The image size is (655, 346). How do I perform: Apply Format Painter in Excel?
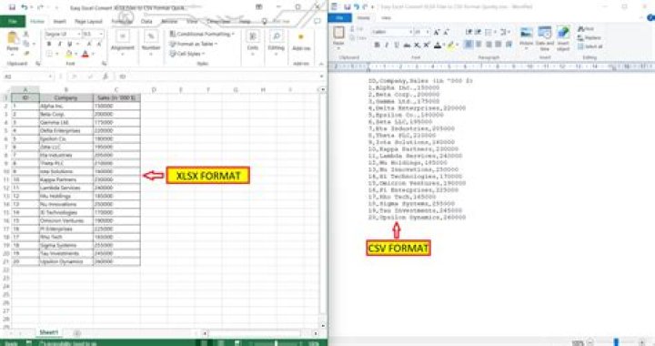pos(26,53)
